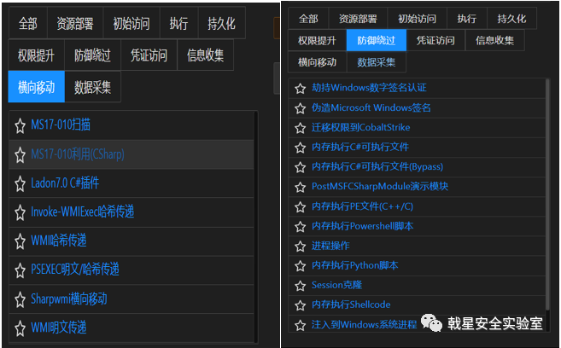Star the 内存执行C#可执行文件 module (non-Bypass)
This screenshot has width=561, height=348.
coord(301,148)
